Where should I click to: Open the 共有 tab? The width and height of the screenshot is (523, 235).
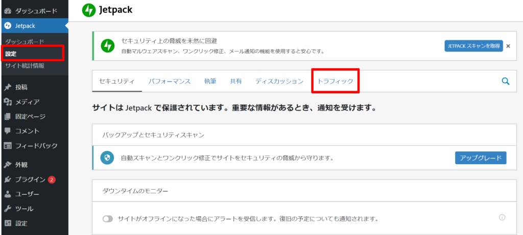236,81
